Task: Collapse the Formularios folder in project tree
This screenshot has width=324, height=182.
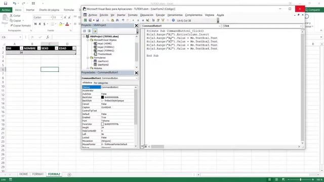Action: coord(88,58)
